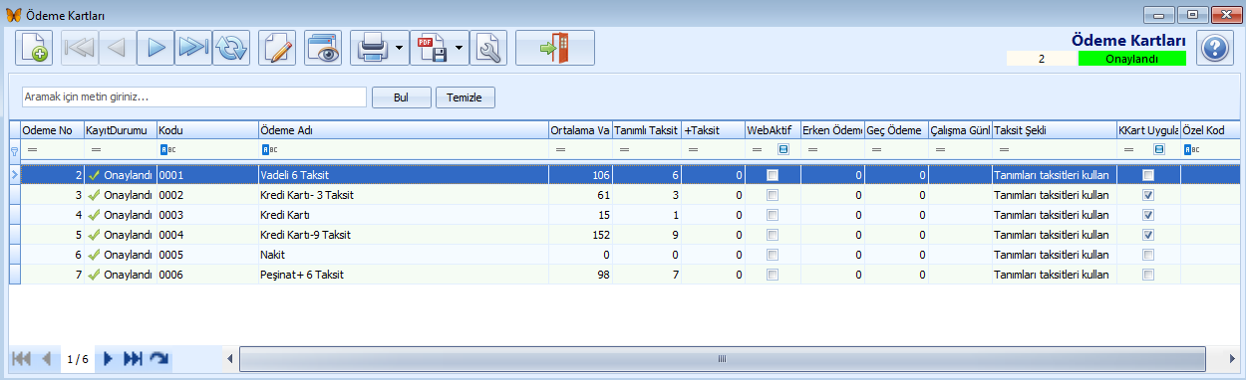1246x380 pixels.
Task: Toggle WebAktif checkbox in Nakit row
Action: tap(773, 255)
